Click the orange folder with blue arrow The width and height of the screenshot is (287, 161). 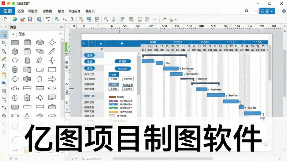click(22, 19)
